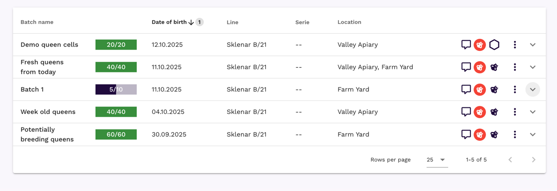This screenshot has height=191, width=557.
Task: Click the hexagon cell icon for Demo queen cells
Action: pos(494,45)
